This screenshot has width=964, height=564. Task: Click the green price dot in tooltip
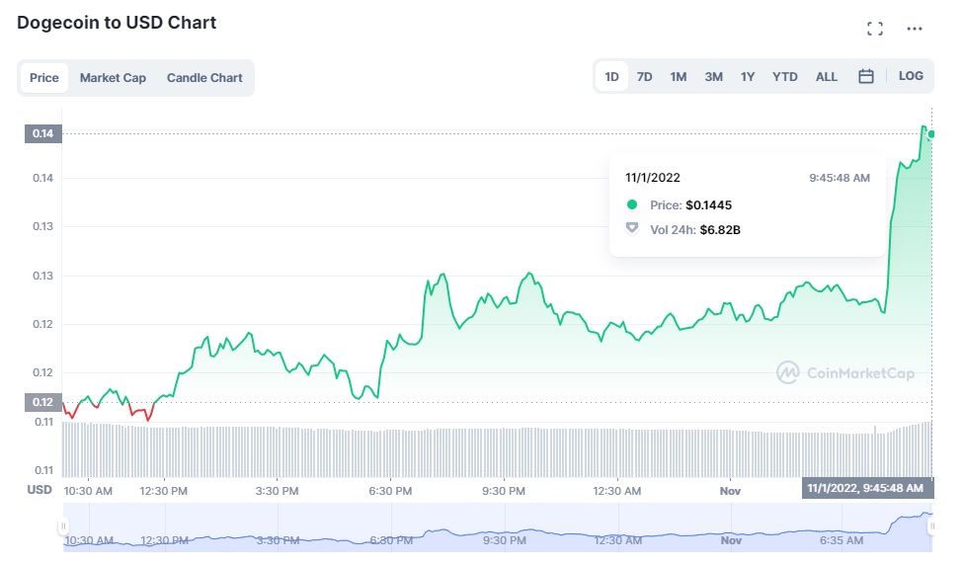point(632,205)
